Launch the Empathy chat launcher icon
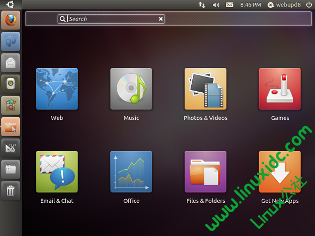This screenshot has width=315, height=236. (11, 42)
